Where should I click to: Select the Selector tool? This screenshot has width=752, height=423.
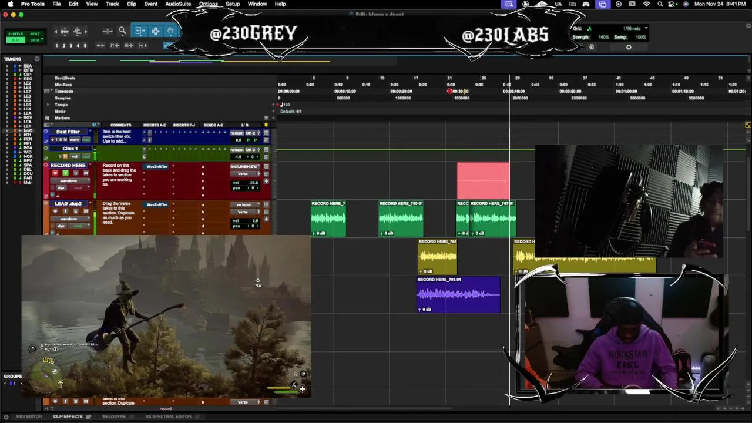pos(156,31)
